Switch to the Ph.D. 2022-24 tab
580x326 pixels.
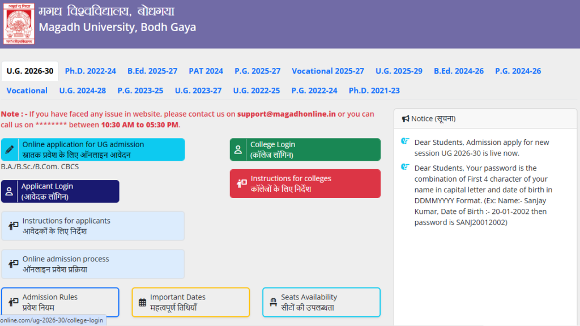coord(91,71)
